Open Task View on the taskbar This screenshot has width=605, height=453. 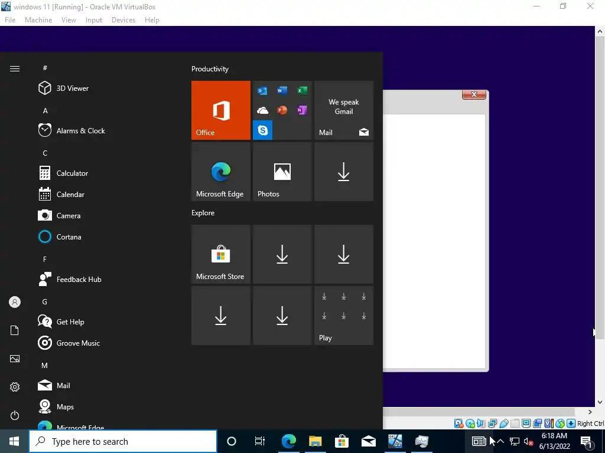coord(260,441)
